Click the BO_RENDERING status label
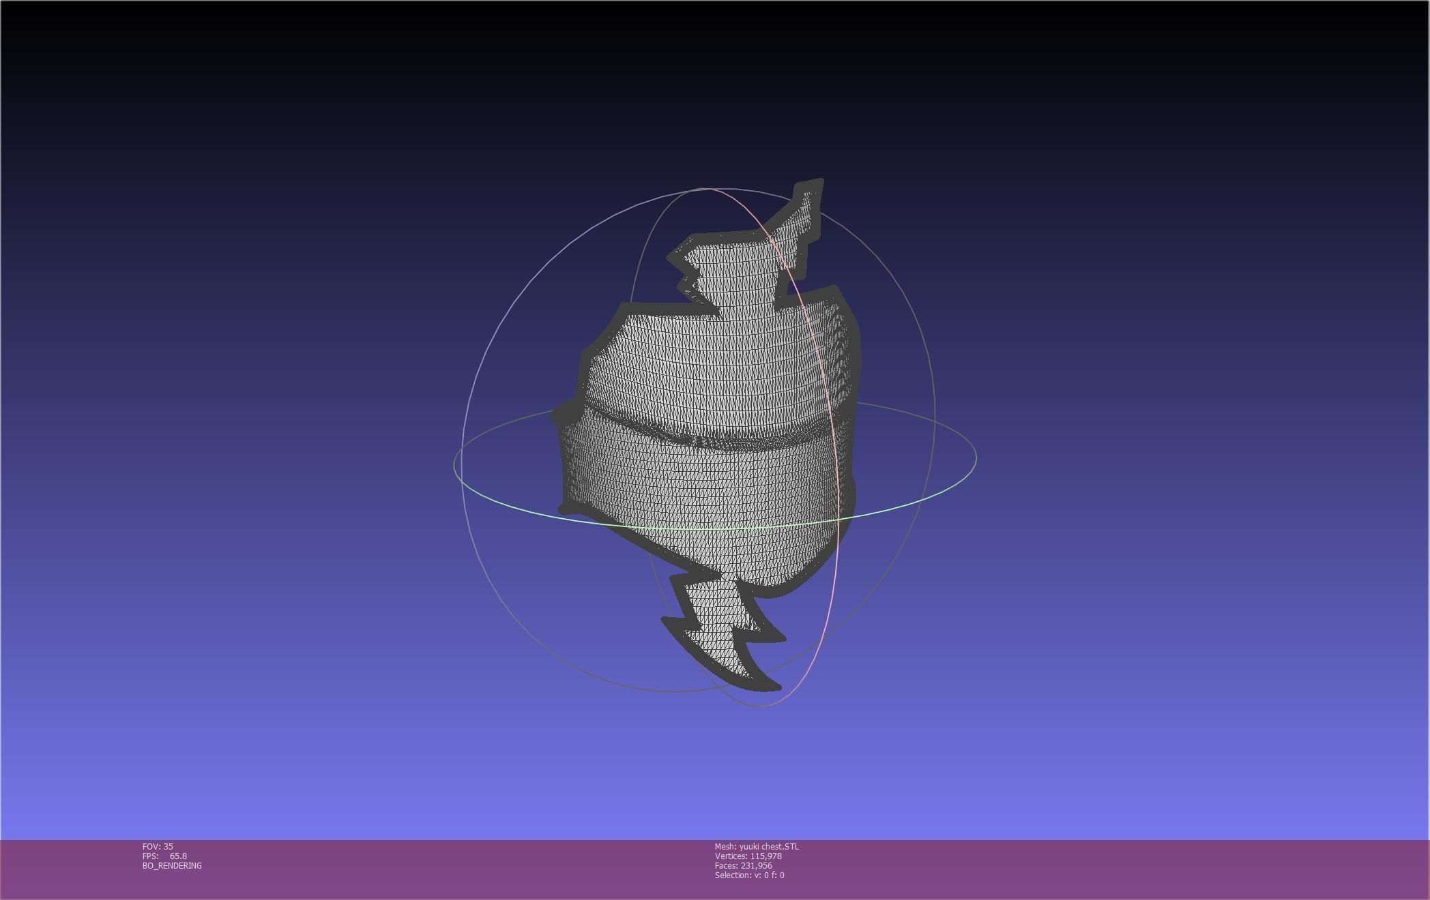This screenshot has width=1430, height=900. (x=172, y=865)
